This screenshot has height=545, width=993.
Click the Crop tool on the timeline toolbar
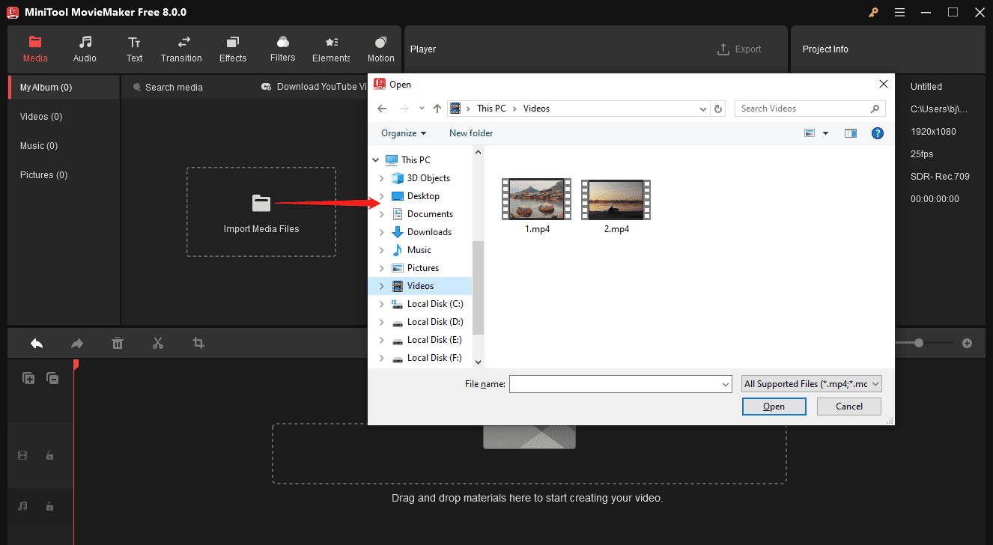[x=198, y=343]
